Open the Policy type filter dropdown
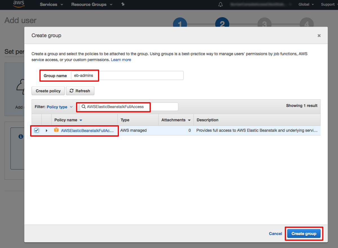The image size is (338, 248). [x=60, y=107]
